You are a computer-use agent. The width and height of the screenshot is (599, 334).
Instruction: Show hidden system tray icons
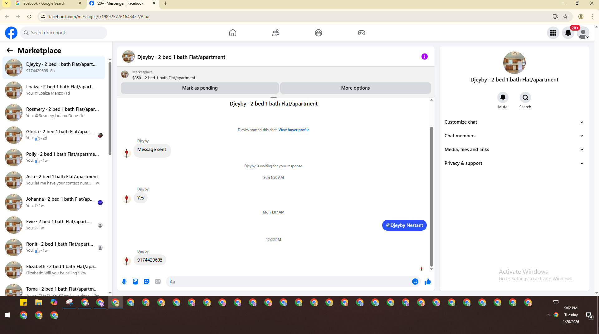(x=548, y=315)
